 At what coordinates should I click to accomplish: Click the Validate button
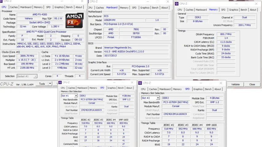pos(235,84)
